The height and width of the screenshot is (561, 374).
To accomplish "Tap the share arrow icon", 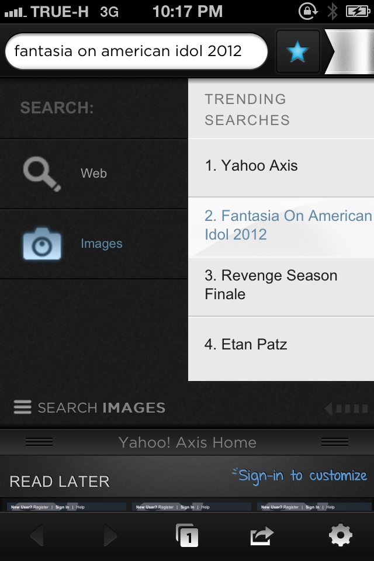I will click(262, 535).
